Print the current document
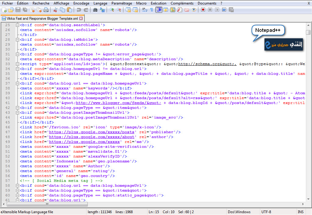 point(46,10)
